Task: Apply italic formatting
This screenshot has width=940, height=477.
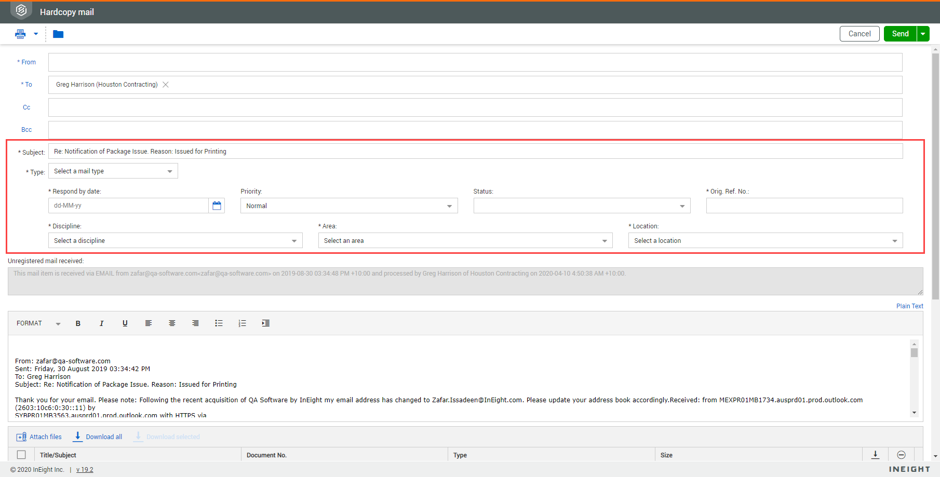Action: 101,323
